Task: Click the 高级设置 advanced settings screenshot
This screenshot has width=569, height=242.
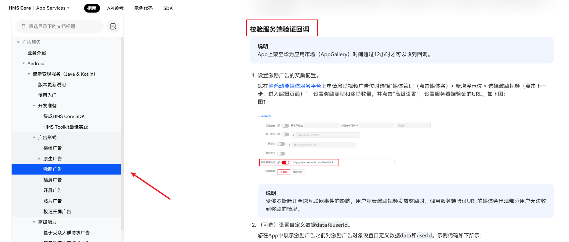Action: tap(344, 144)
